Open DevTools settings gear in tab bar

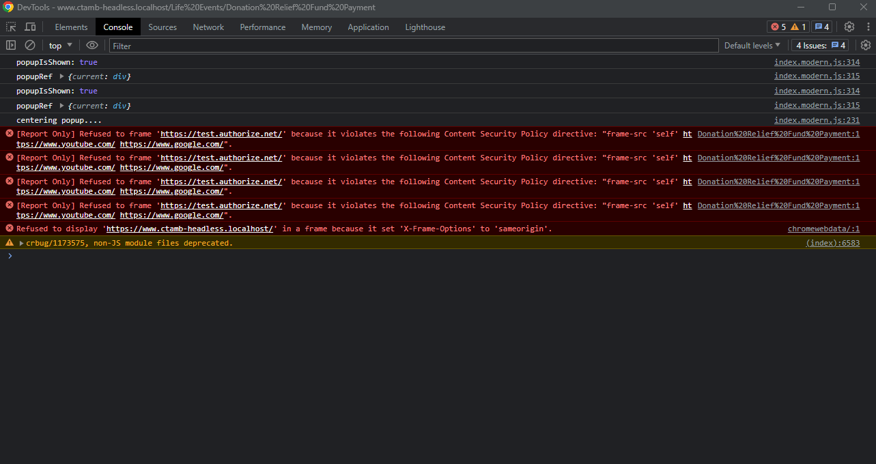tap(849, 27)
